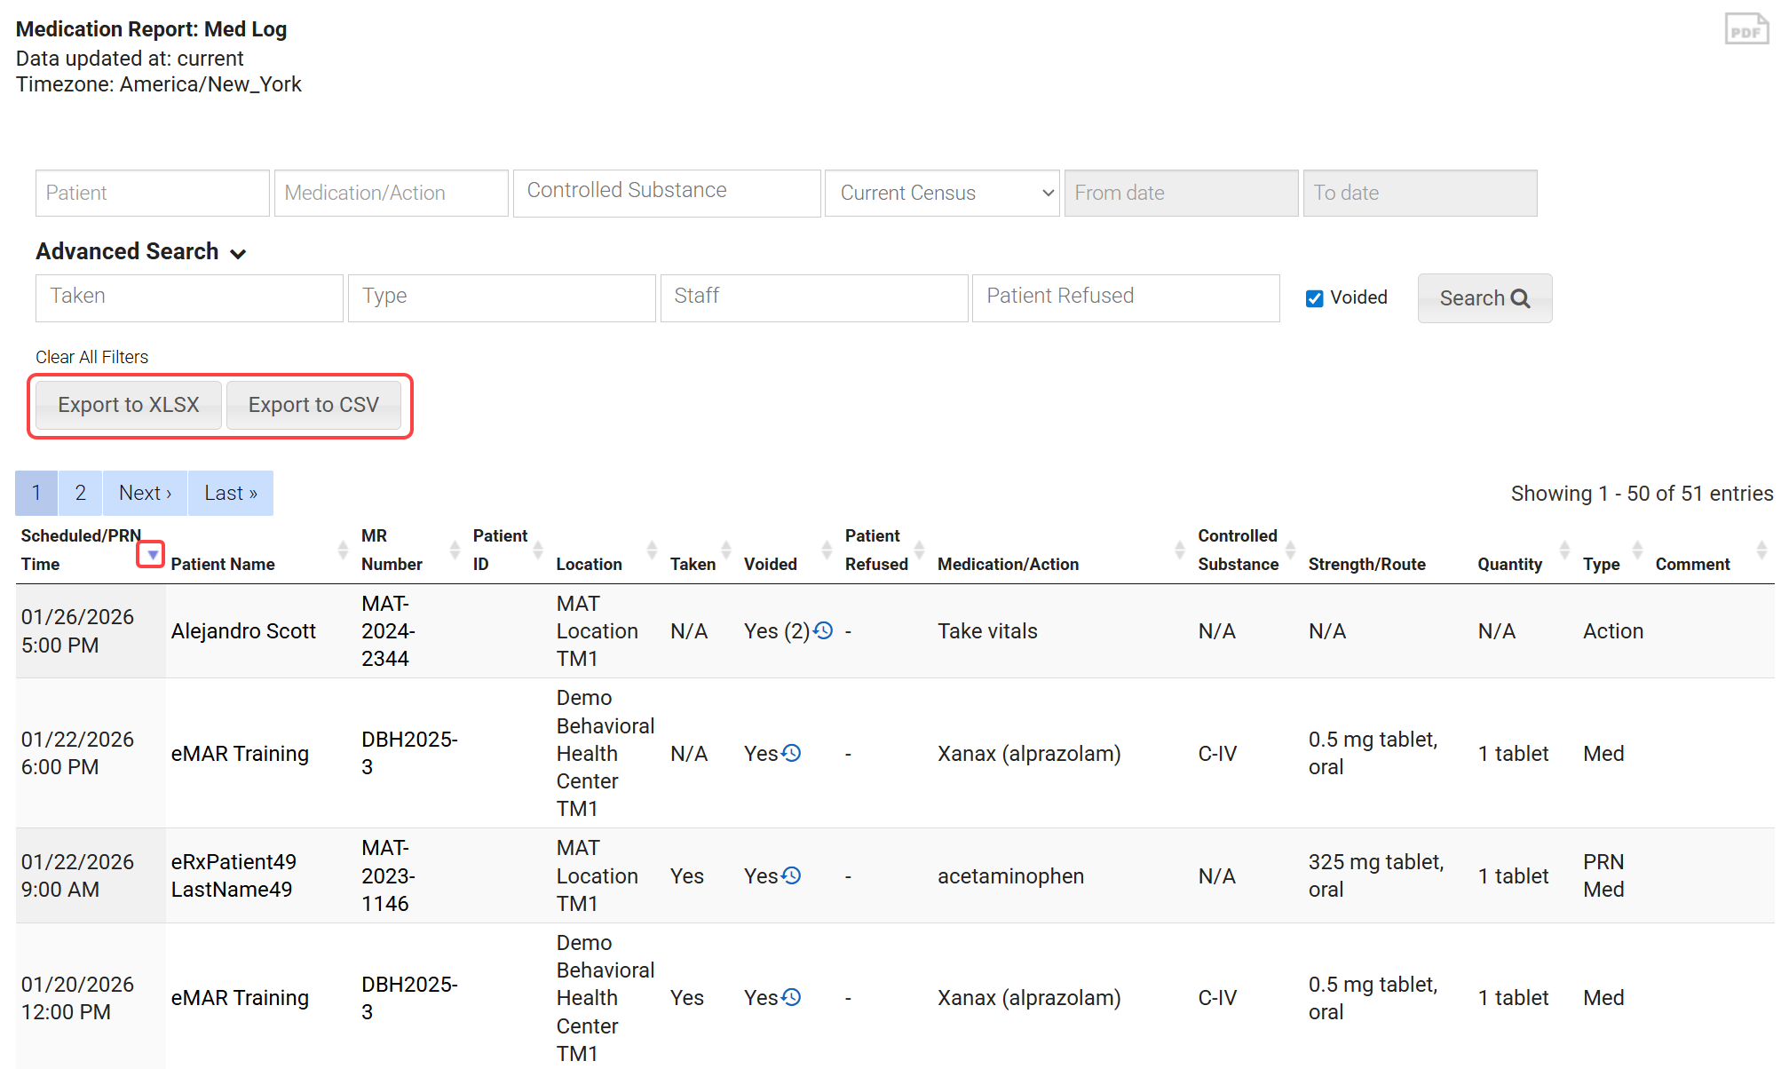Go to page 2 of results
Image resolution: width=1781 pixels, height=1069 pixels.
[81, 493]
